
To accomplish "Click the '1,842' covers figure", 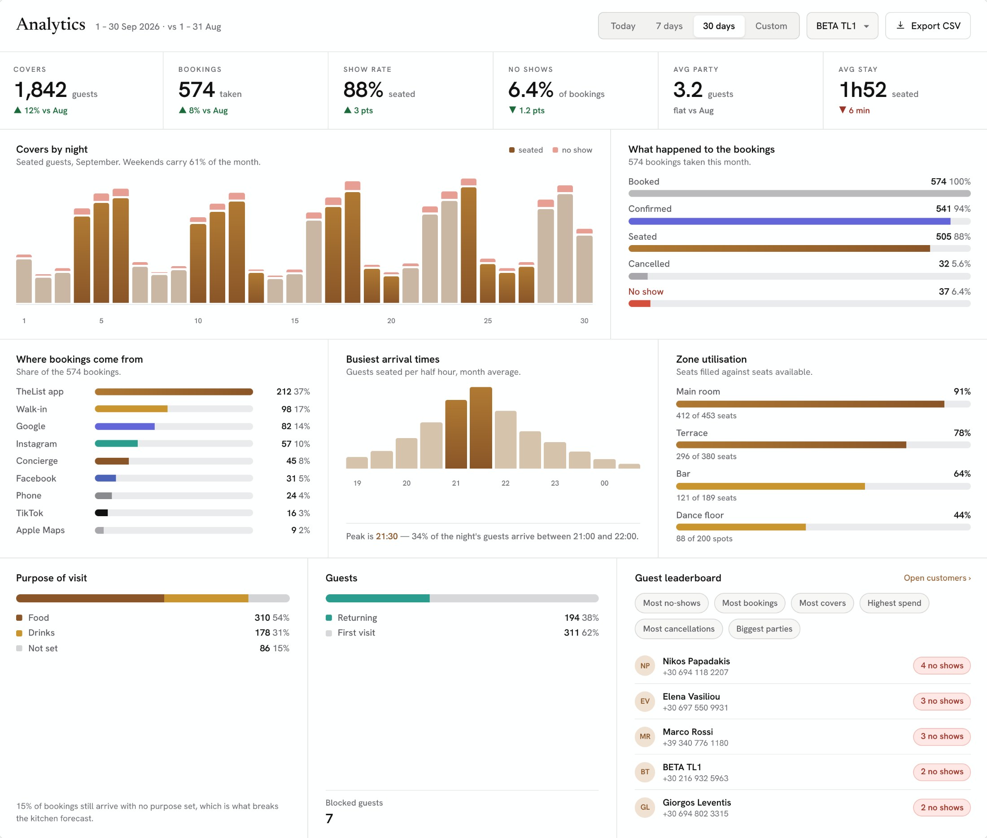I will point(41,90).
